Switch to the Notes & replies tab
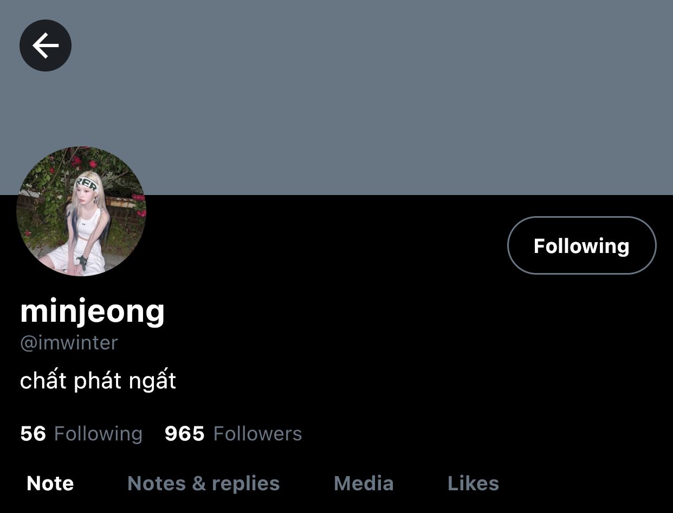 coord(204,483)
